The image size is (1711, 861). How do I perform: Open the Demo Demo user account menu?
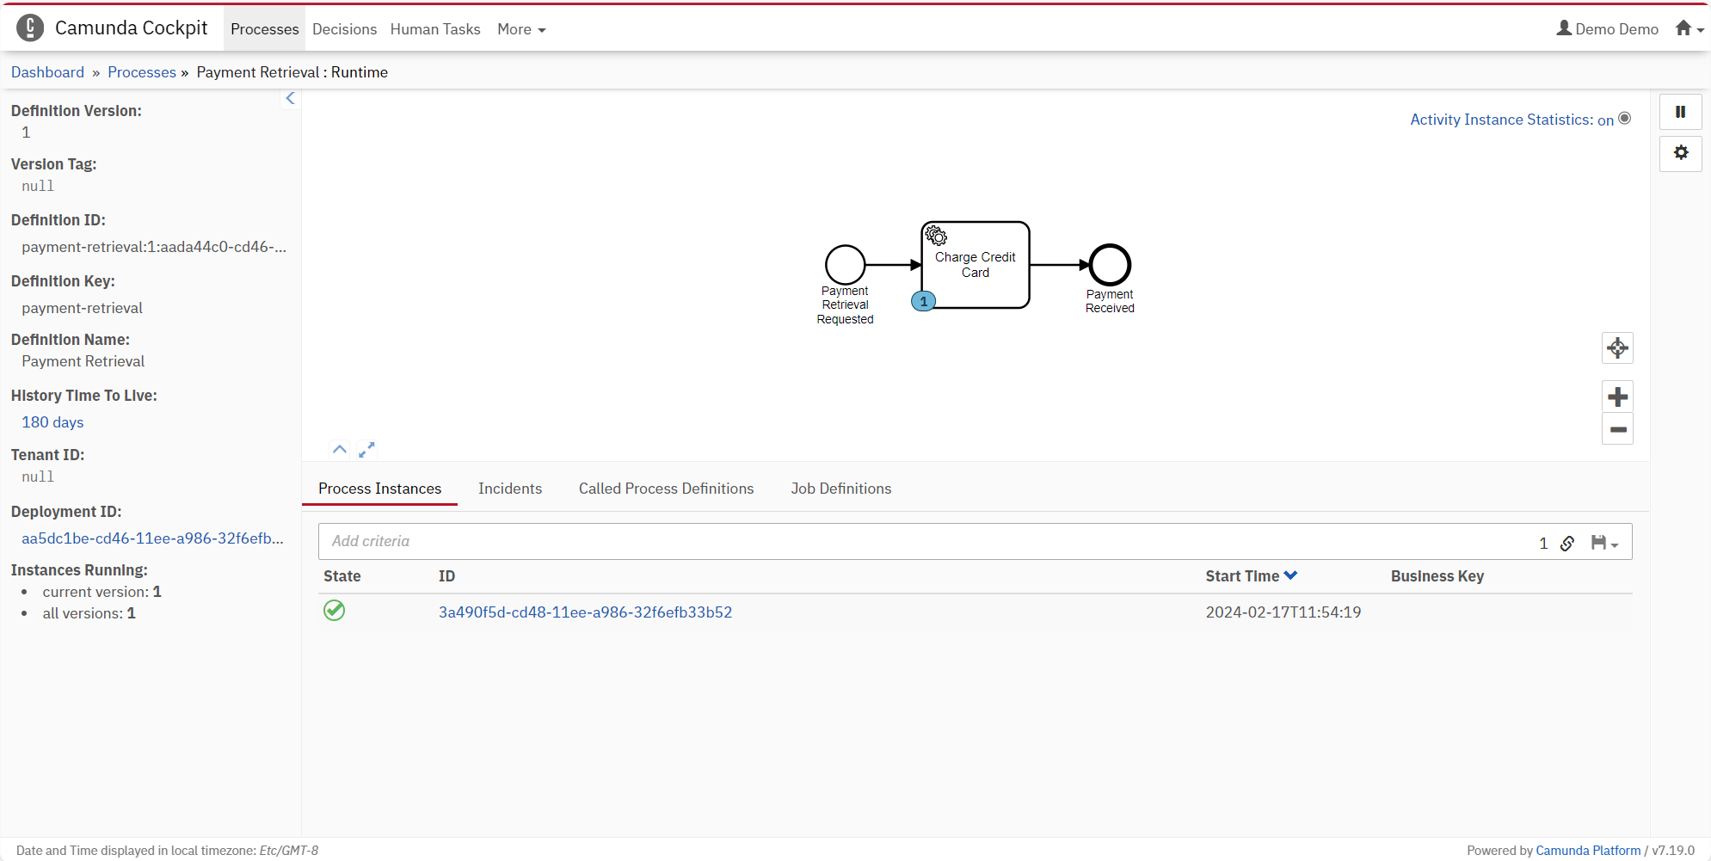[x=1607, y=28]
